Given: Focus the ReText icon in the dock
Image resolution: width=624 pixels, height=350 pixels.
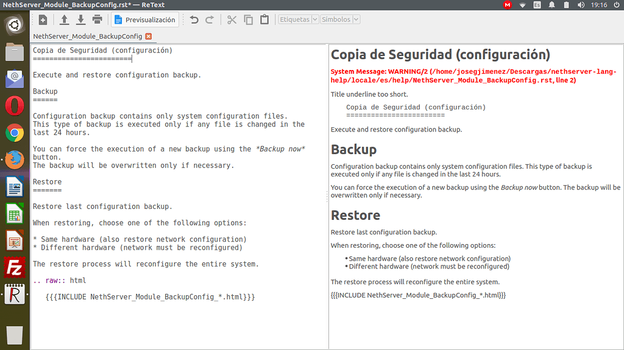Looking at the screenshot, I should pos(15,295).
